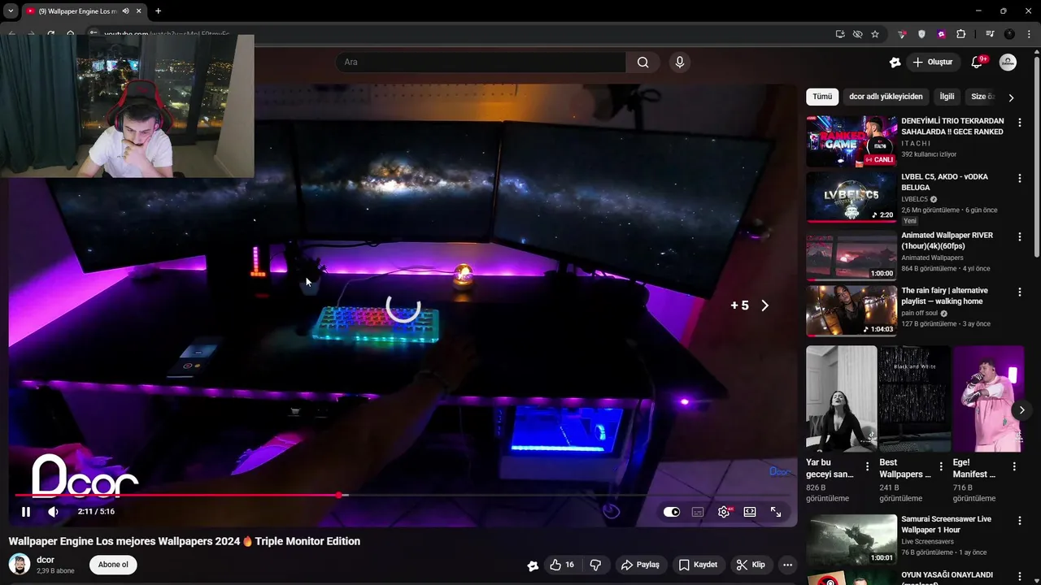The image size is (1041, 585).
Task: Open the shield extension icon
Action: pos(921,34)
